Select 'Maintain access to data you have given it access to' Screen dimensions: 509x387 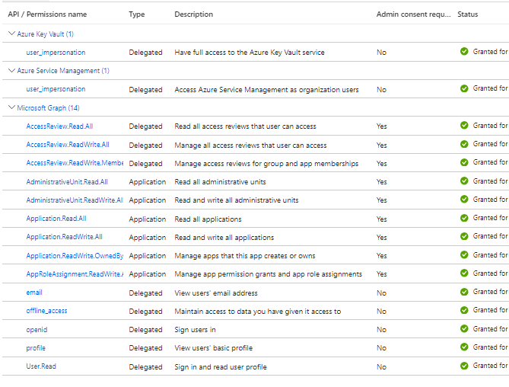258,312
